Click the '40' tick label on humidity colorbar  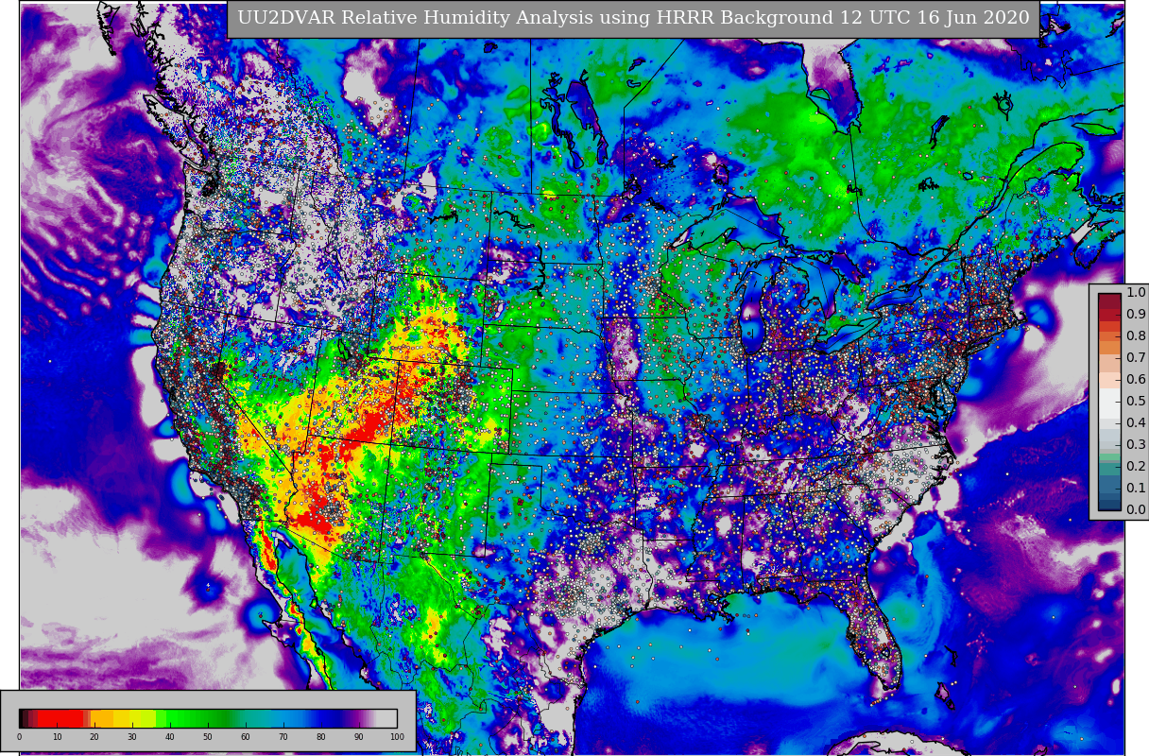[170, 736]
